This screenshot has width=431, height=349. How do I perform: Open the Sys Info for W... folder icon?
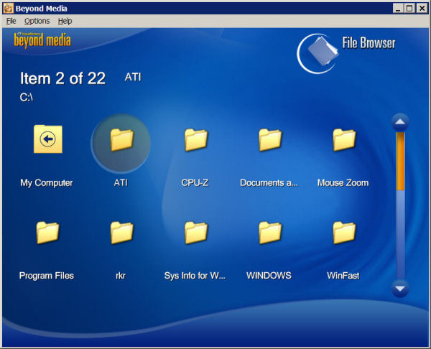pyautogui.click(x=195, y=233)
